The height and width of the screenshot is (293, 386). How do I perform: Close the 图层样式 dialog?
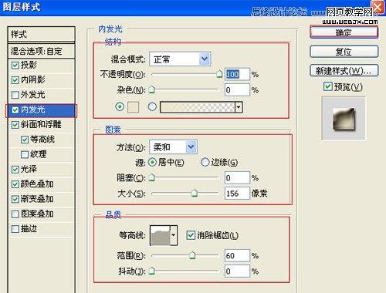[378, 7]
